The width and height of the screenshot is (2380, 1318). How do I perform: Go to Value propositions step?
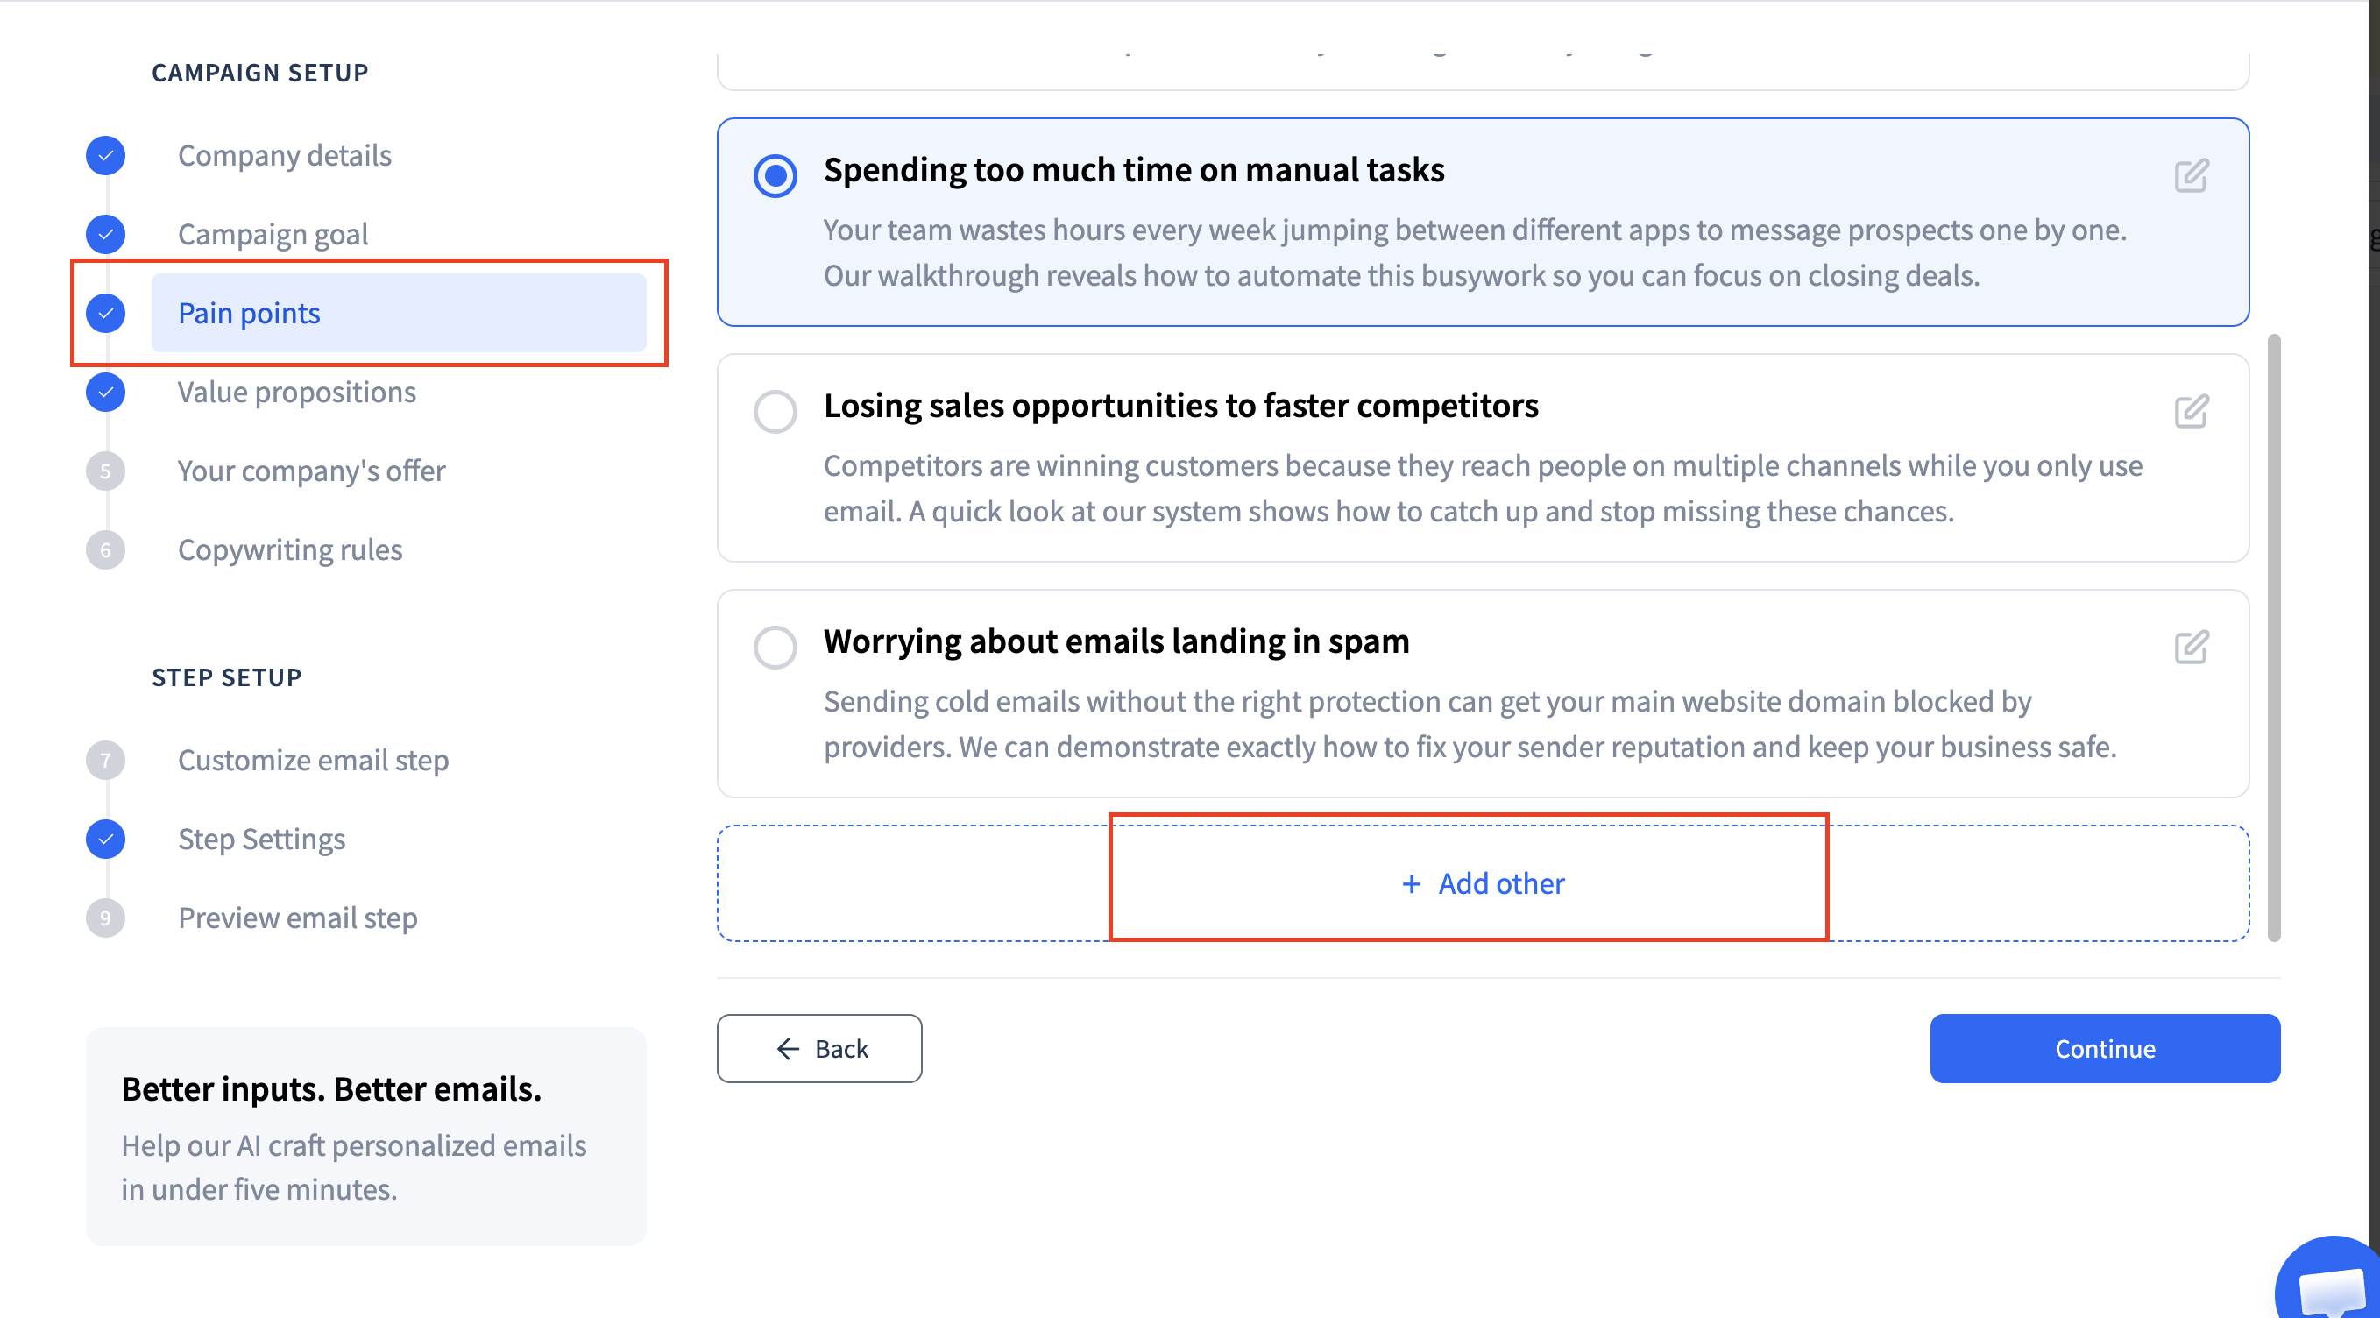coord(296,392)
